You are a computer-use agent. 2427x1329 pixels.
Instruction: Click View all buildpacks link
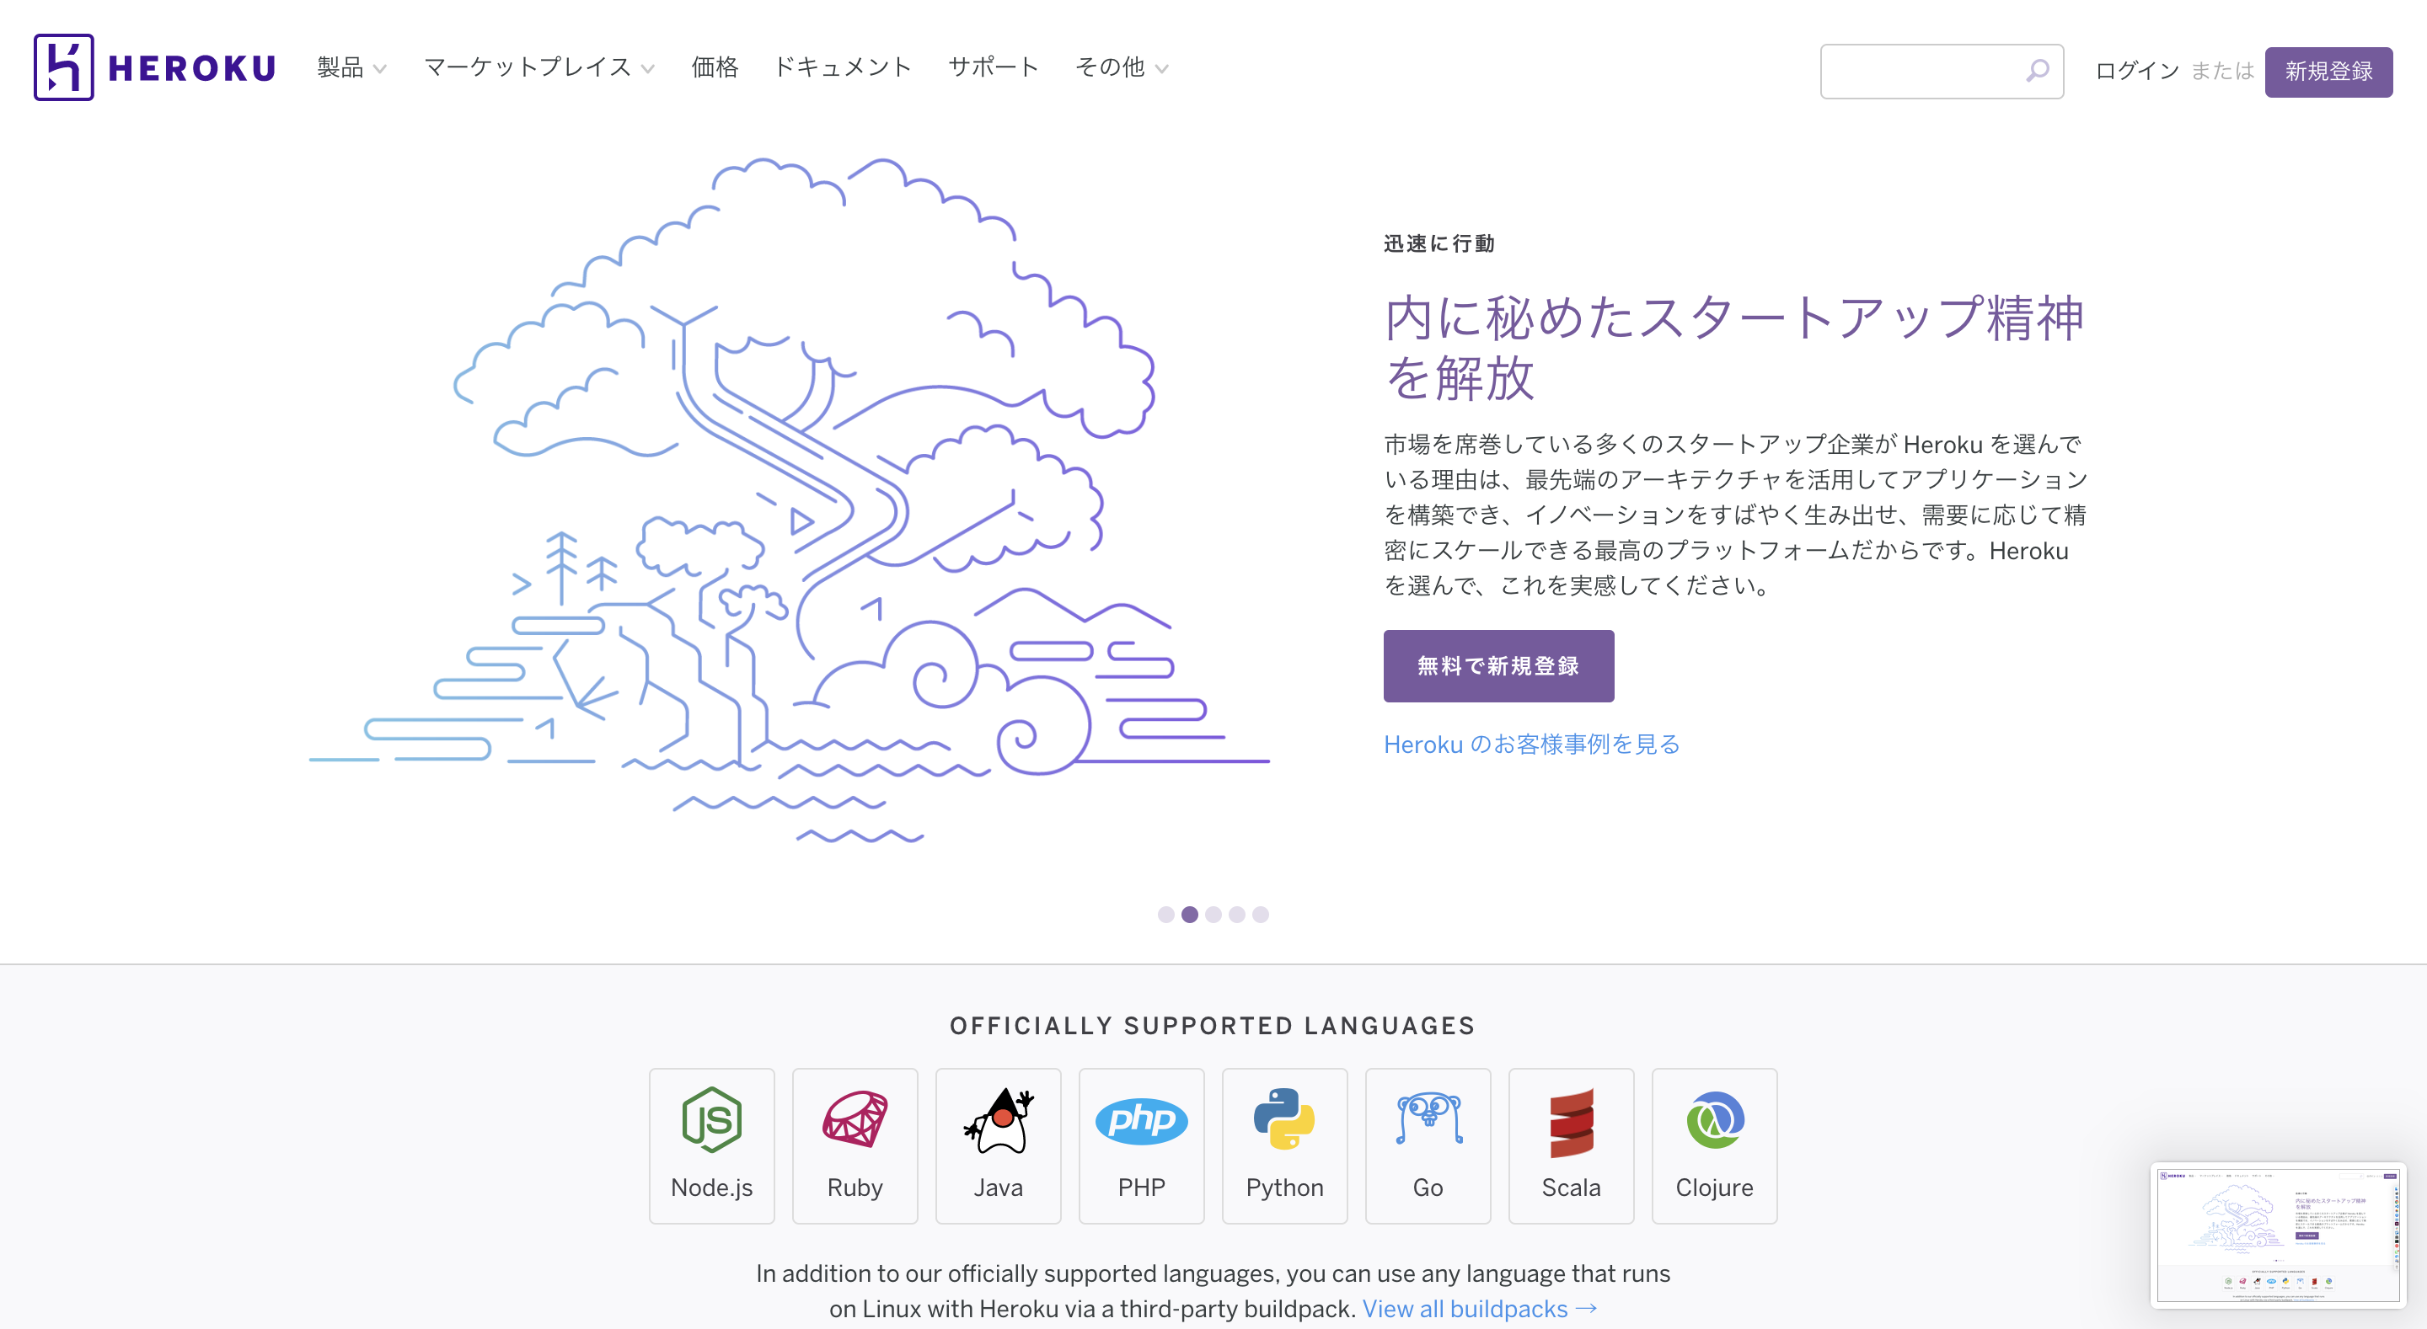[x=1479, y=1308]
